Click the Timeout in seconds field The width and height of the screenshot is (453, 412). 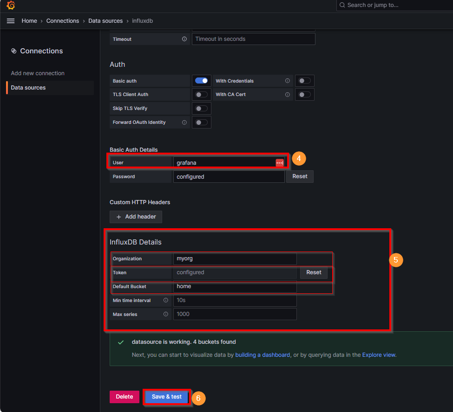253,39
